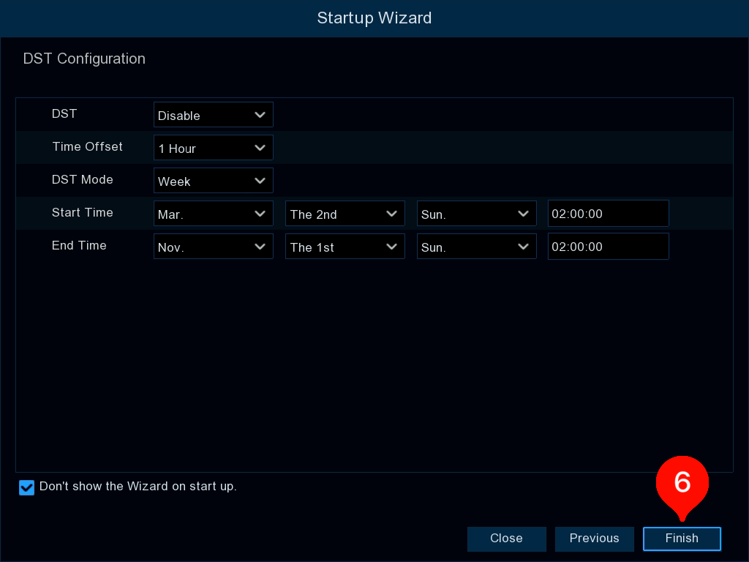Click the DST Mode label
The height and width of the screenshot is (562, 749).
pos(82,180)
